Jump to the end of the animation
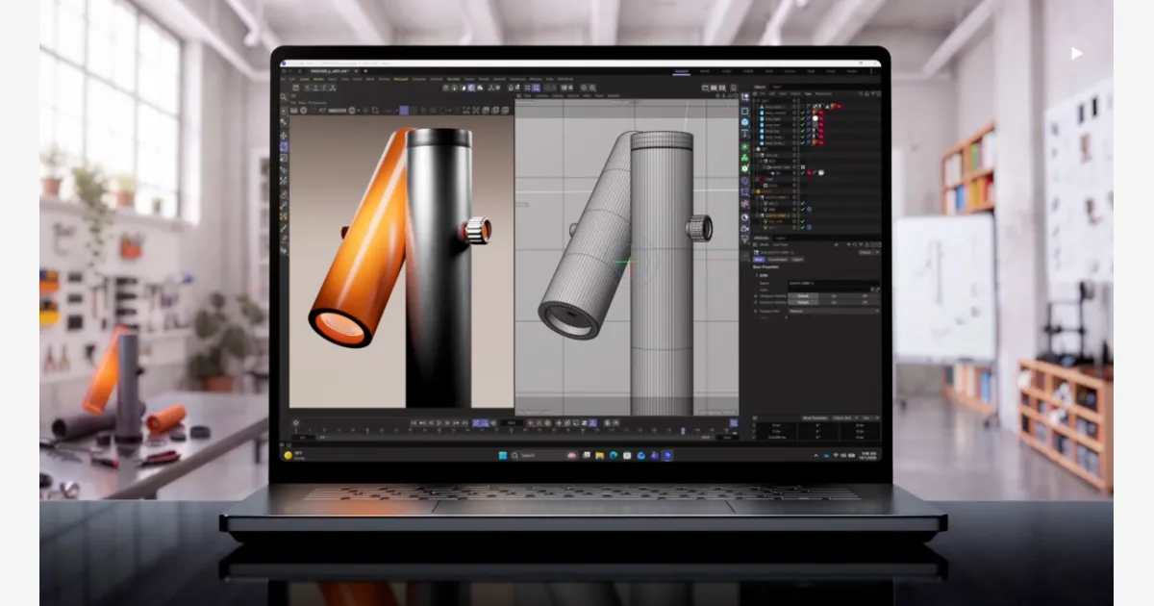The width and height of the screenshot is (1154, 606). click(x=466, y=422)
